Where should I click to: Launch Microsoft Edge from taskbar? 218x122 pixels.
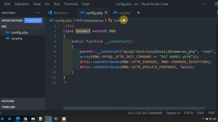(18, 119)
